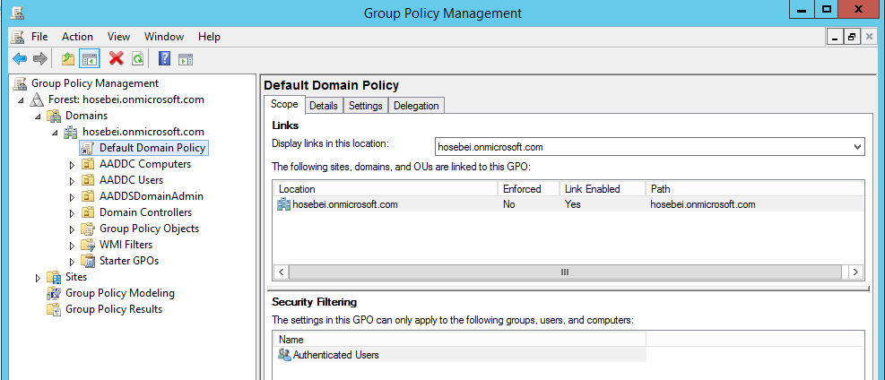Click the domain icon in Links table row

(283, 204)
